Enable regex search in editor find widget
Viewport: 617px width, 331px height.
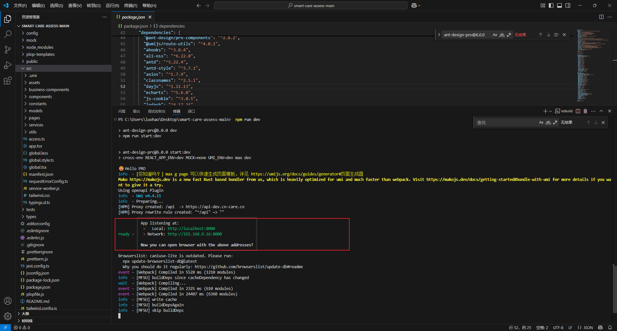(509, 34)
